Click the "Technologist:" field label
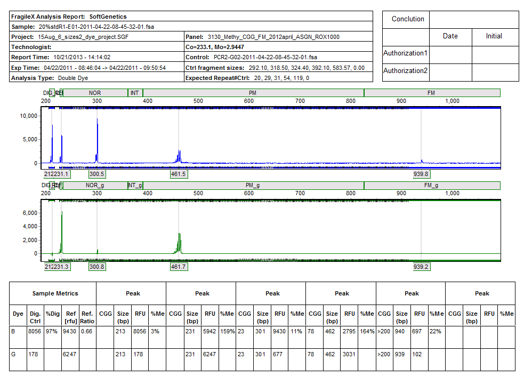This screenshot has width=532, height=384. 31,47
